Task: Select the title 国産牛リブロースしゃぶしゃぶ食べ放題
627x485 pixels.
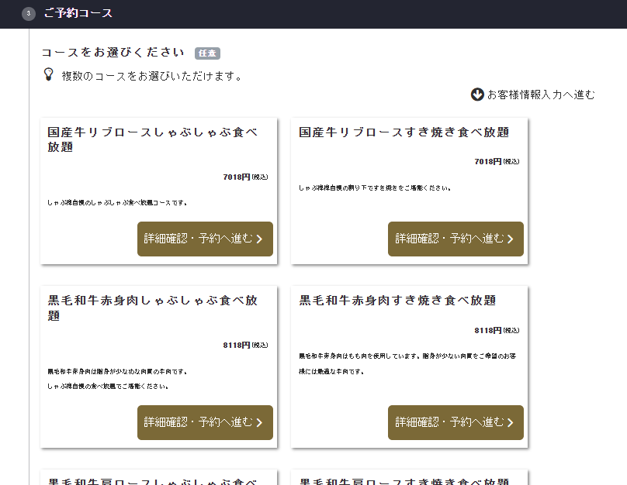Action: click(152, 139)
